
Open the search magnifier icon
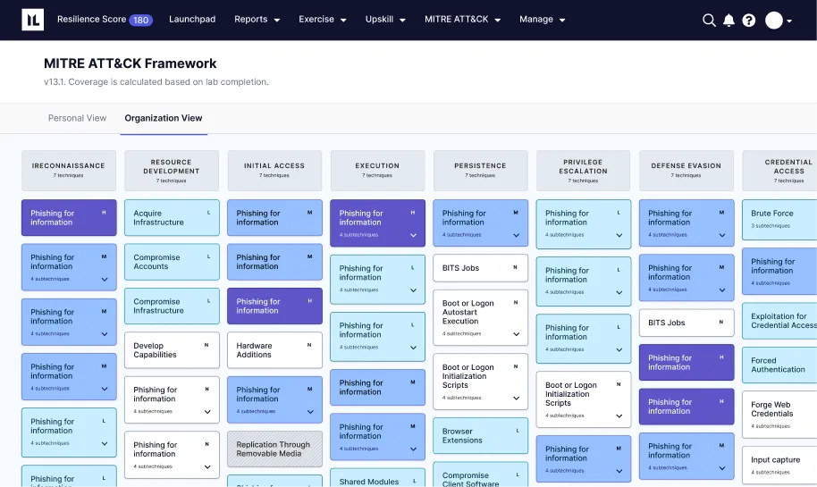[x=709, y=20]
